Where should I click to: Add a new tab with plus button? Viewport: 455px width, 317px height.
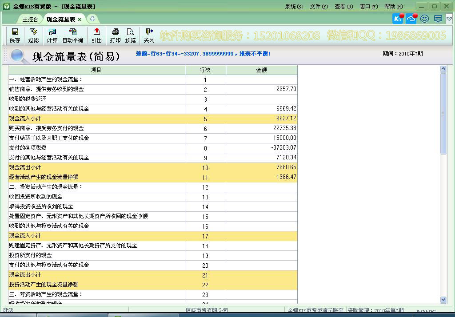pos(92,19)
